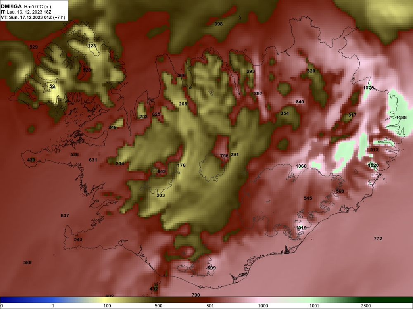Click the map value 631
413x309 pixels.
point(93,160)
